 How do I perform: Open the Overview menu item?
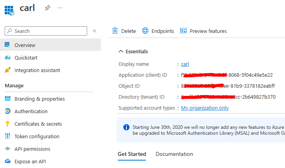50,45
